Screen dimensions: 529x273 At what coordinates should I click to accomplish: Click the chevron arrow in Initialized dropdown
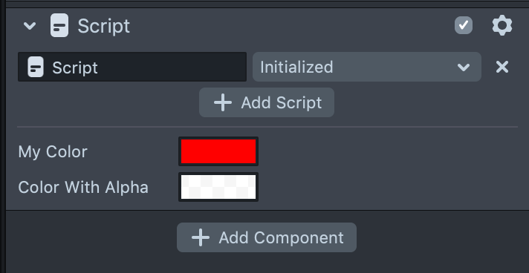tap(463, 68)
